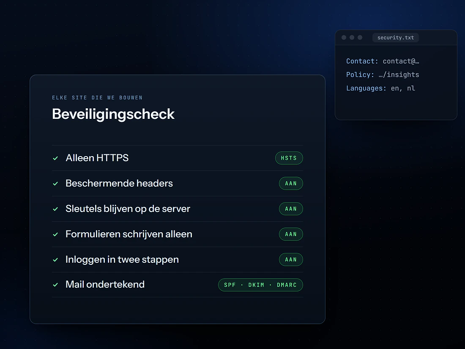This screenshot has height=349, width=465.
Task: Select the security.txt tab
Action: (x=396, y=38)
